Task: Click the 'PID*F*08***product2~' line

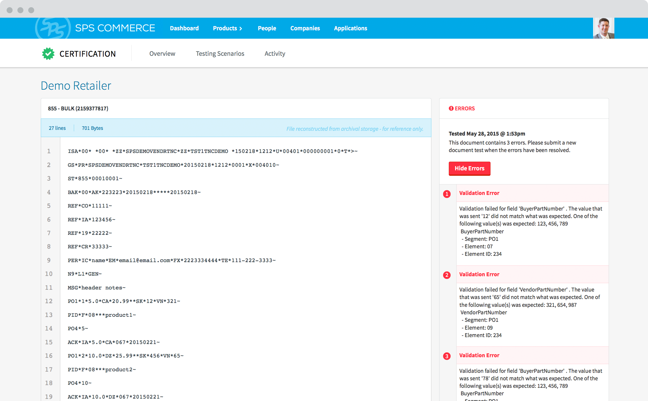Action: pyautogui.click(x=102, y=370)
